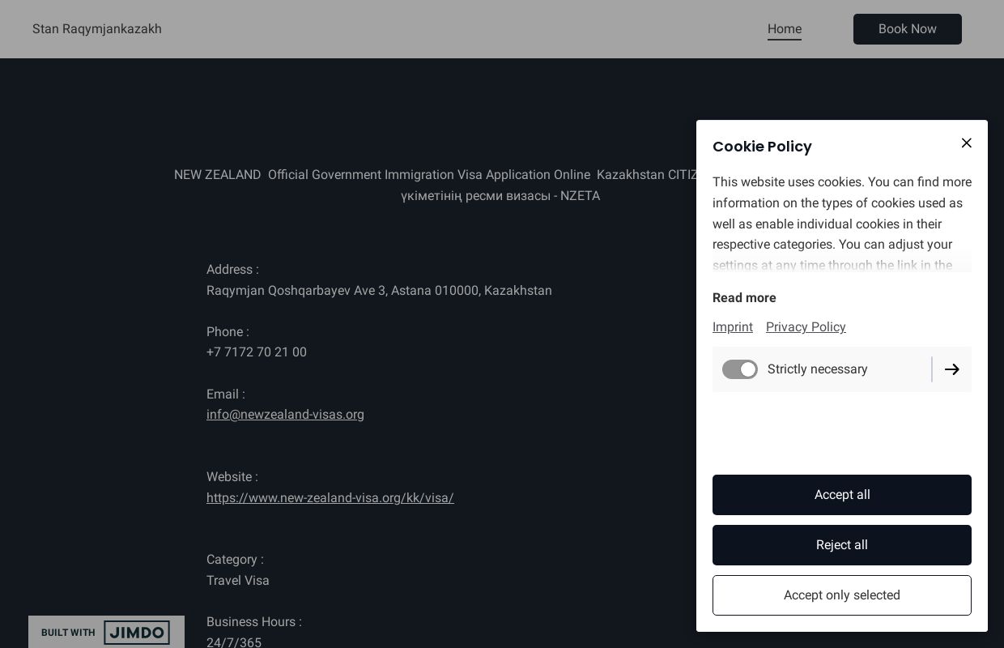Click the Raqymjan Qoshqarbayev Ave address line

379,291
